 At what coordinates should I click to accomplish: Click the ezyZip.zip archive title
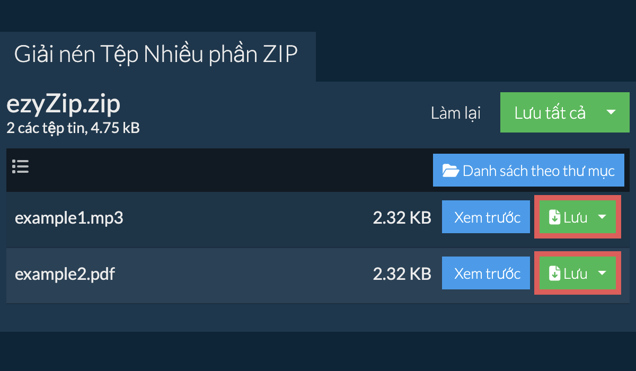63,105
